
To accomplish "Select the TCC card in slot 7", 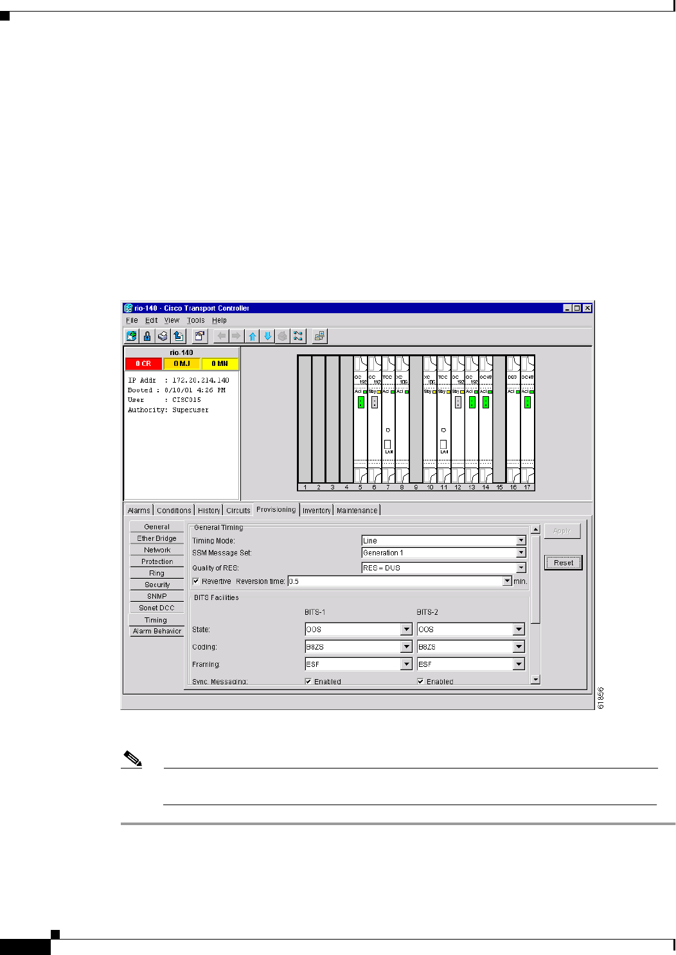I will [388, 419].
